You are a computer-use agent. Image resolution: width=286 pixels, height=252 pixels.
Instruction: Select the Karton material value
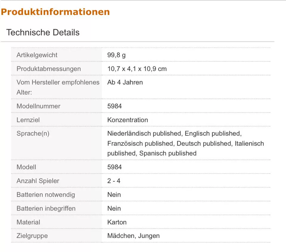pyautogui.click(x=117, y=222)
